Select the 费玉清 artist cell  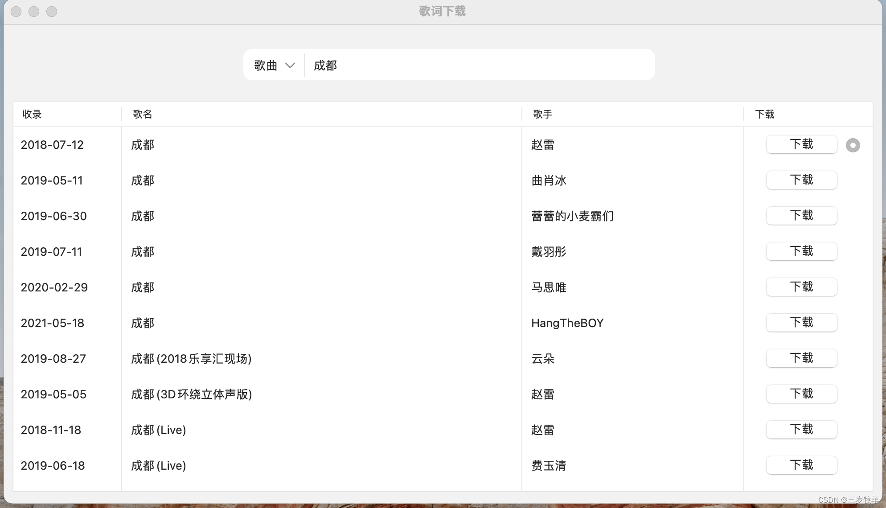click(549, 466)
